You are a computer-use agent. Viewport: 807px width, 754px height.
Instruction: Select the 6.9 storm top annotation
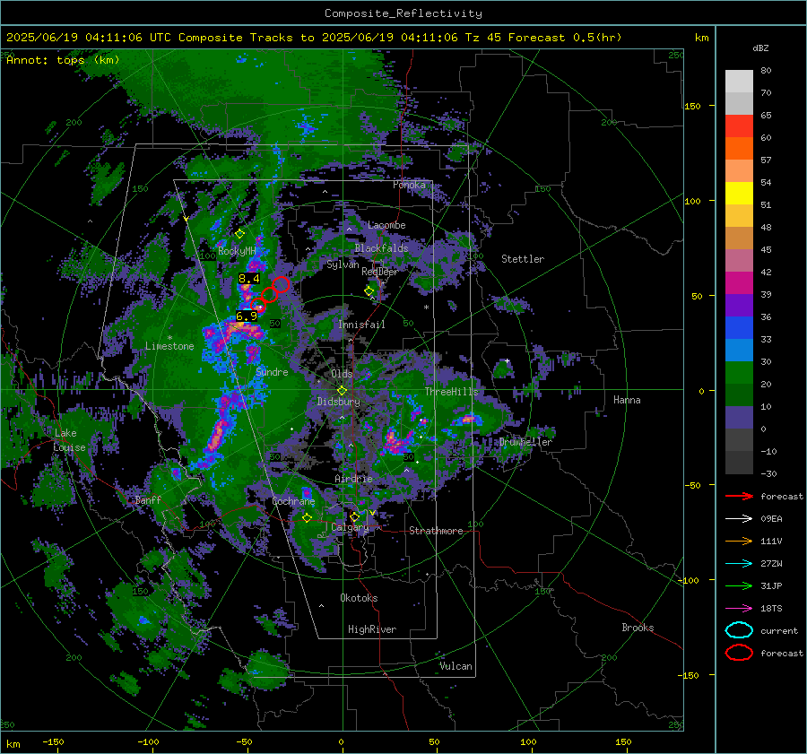click(x=247, y=316)
